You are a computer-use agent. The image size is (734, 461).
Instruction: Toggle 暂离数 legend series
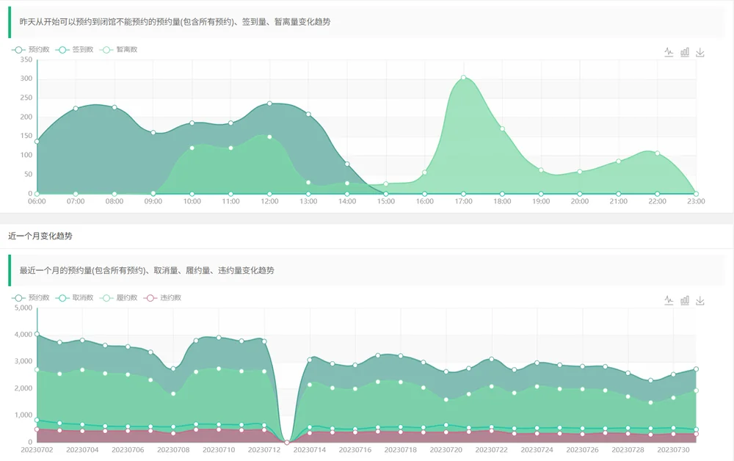tap(118, 50)
